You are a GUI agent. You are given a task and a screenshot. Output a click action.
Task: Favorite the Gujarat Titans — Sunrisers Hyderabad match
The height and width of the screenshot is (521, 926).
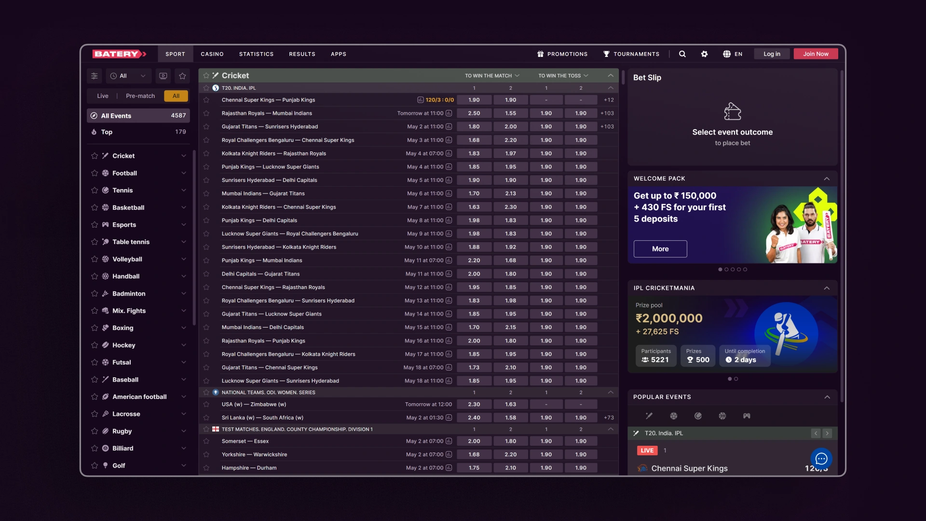coord(206,127)
